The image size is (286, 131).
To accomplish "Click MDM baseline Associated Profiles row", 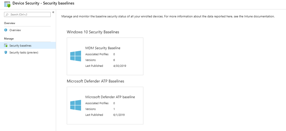I will pos(100,54).
